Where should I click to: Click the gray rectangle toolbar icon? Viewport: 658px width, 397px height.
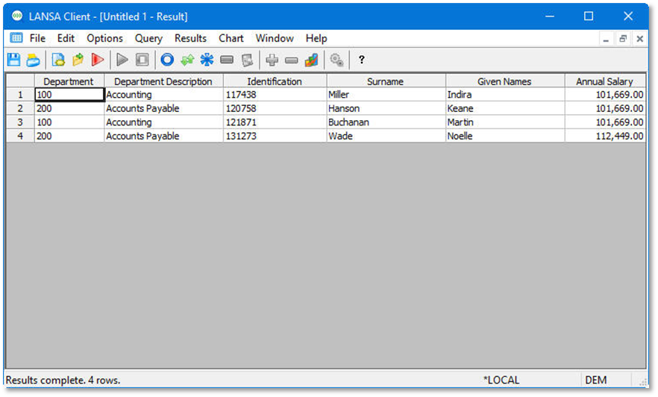(227, 60)
